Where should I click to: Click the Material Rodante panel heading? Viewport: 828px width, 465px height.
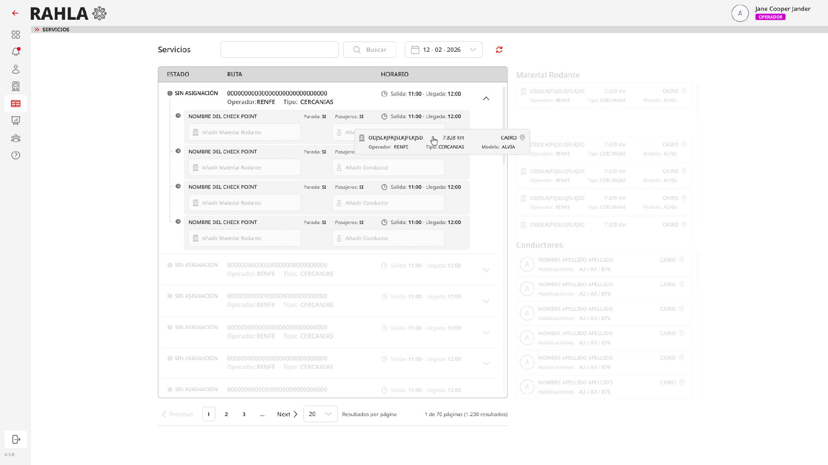click(548, 75)
